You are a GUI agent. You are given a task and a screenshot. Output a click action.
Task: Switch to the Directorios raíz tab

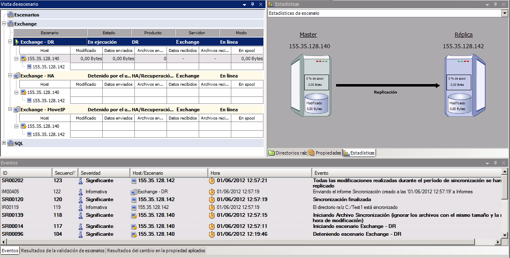tap(287, 153)
